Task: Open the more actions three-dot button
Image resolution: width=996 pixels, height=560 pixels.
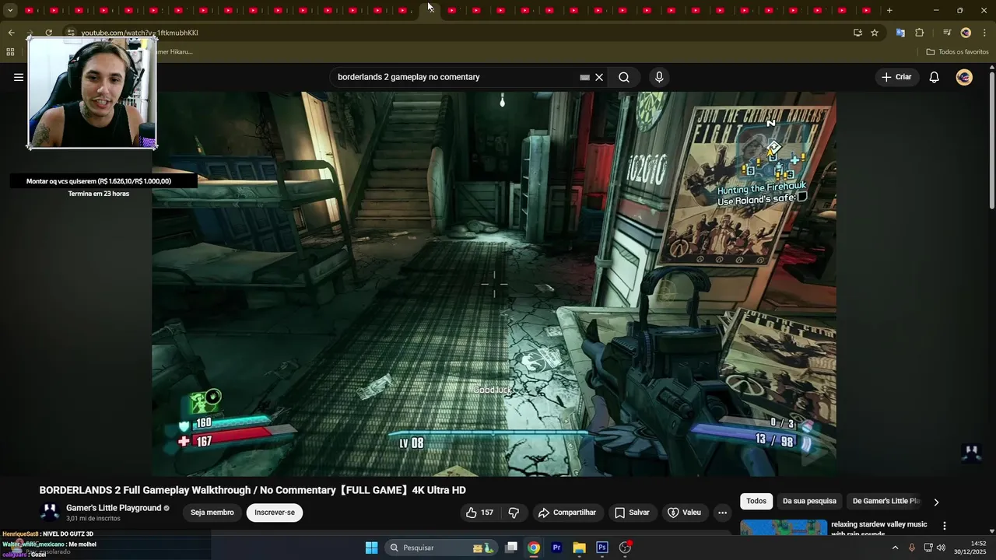Action: pos(722,513)
